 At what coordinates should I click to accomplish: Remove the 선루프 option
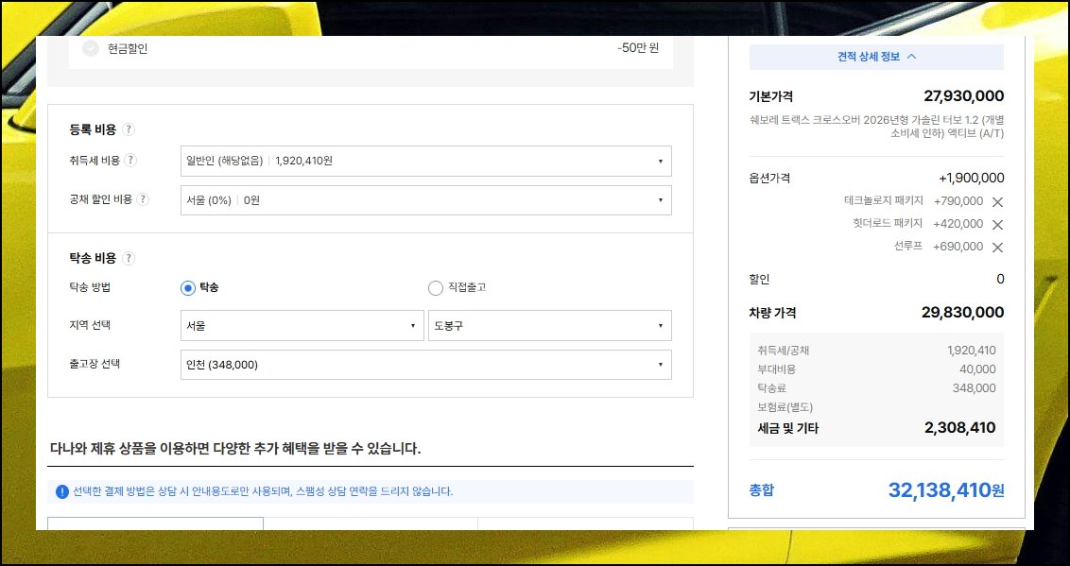click(997, 247)
